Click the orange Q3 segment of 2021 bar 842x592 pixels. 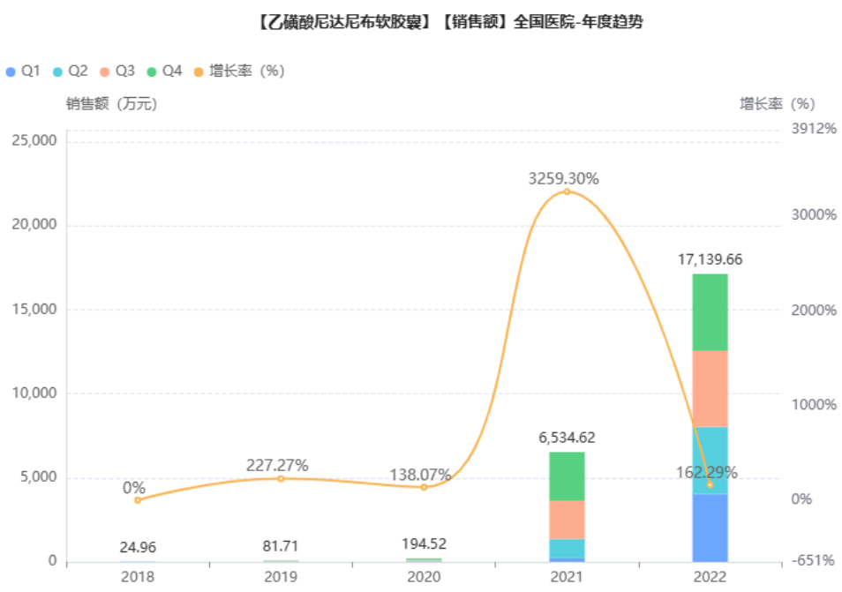coord(567,520)
